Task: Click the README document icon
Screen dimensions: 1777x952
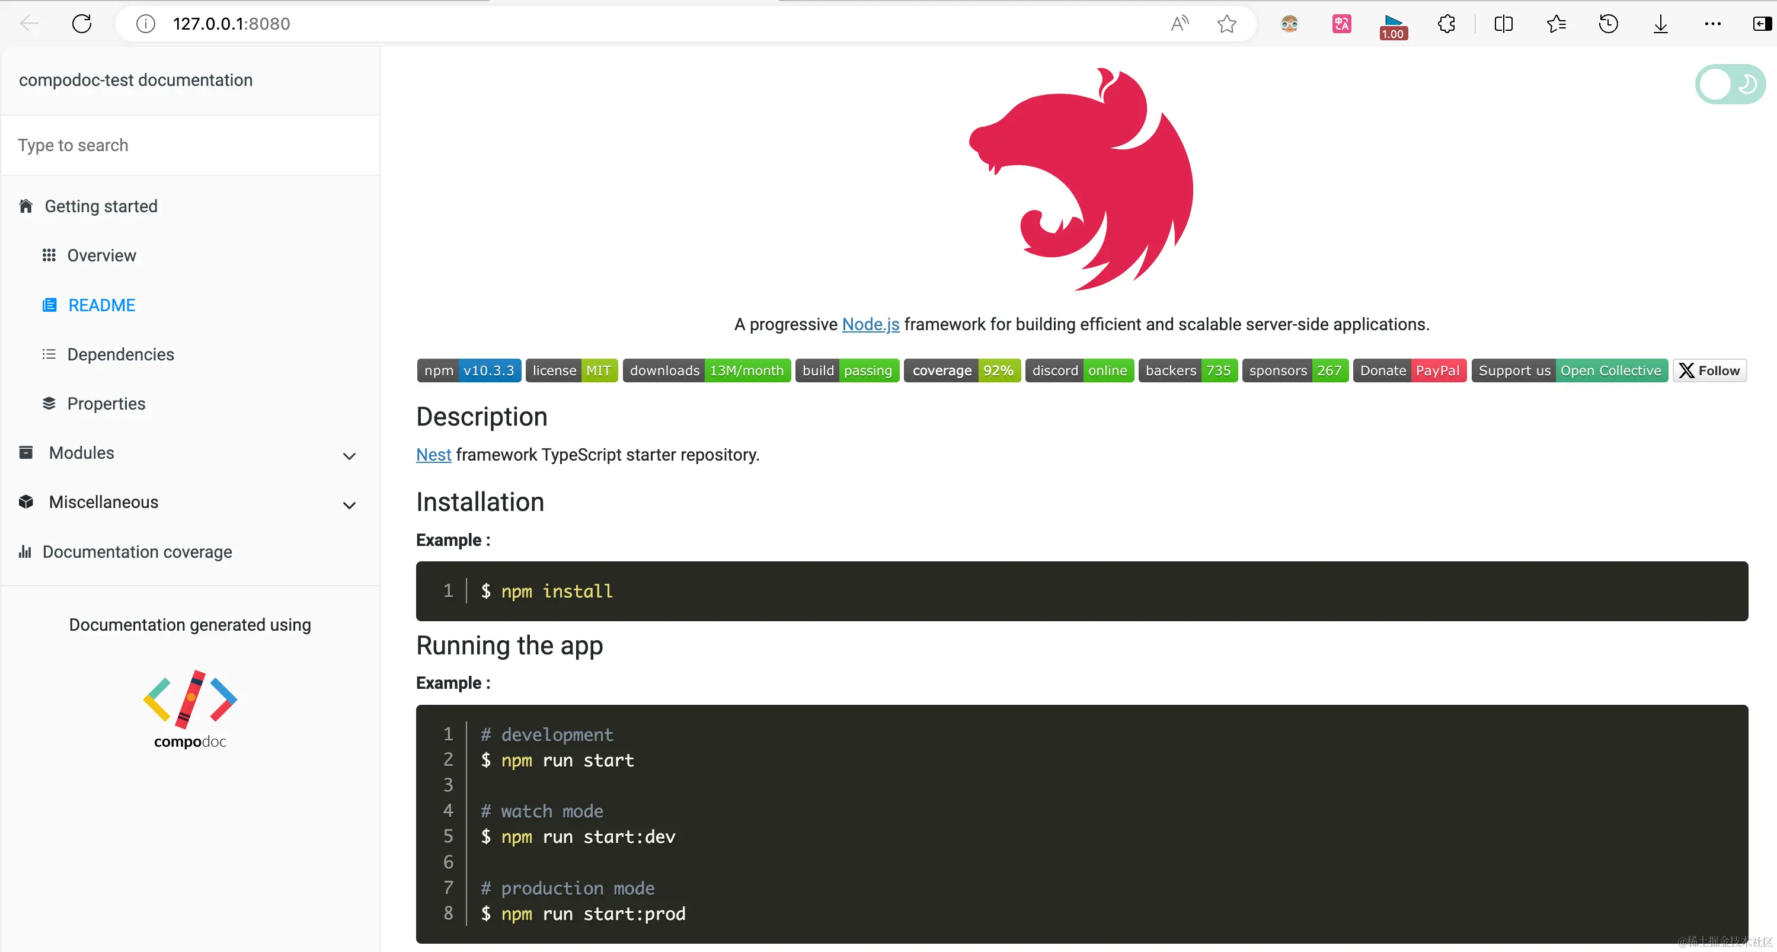Action: point(50,305)
